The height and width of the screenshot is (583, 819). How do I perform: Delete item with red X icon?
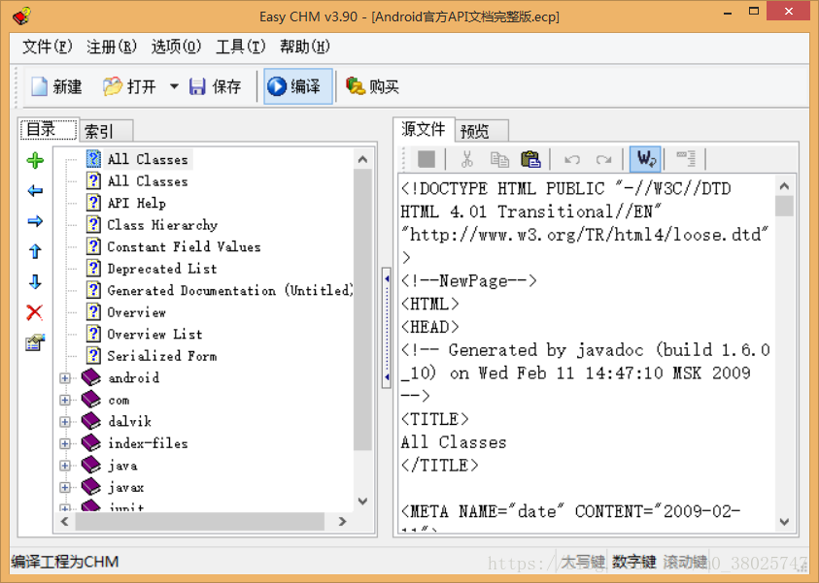click(x=34, y=312)
